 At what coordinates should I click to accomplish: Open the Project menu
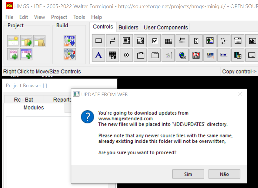click(59, 17)
